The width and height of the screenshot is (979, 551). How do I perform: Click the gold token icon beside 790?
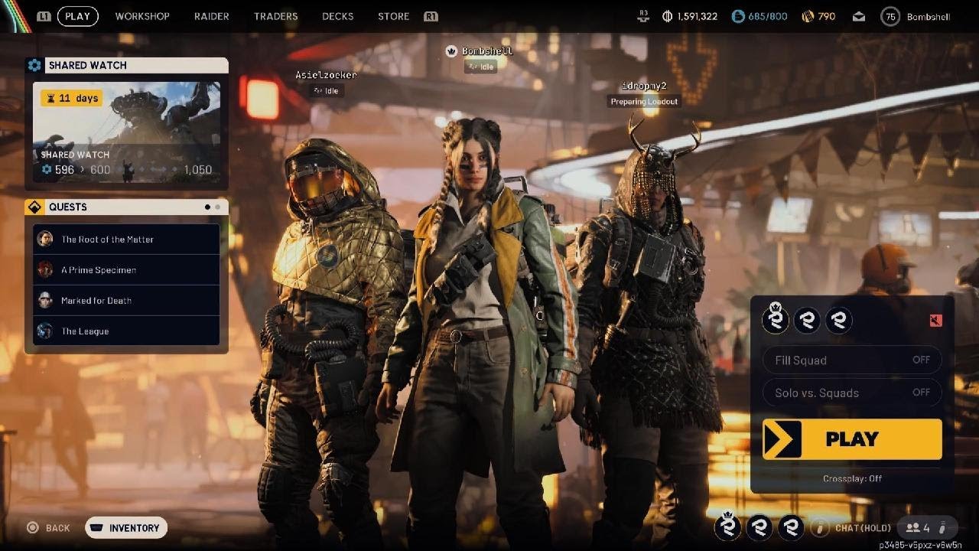(x=808, y=16)
